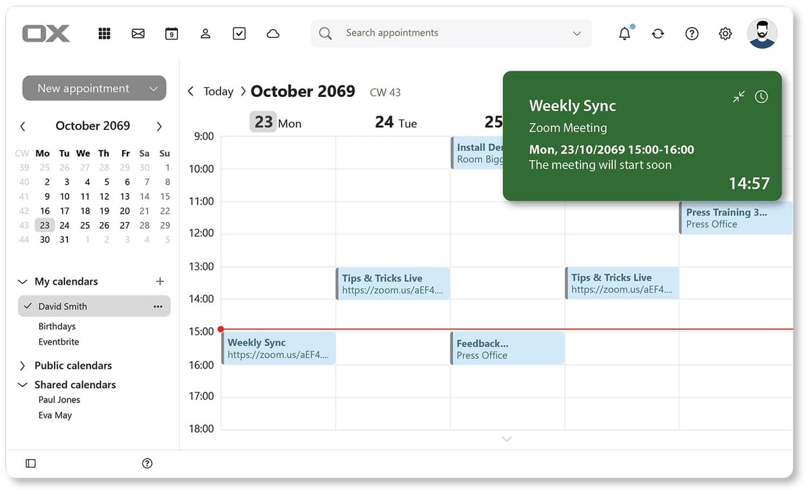Click the notifications bell icon

coord(624,32)
